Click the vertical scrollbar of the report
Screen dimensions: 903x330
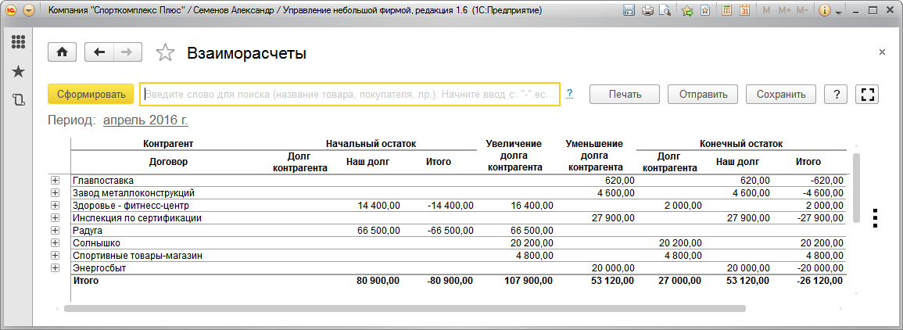coord(856,188)
